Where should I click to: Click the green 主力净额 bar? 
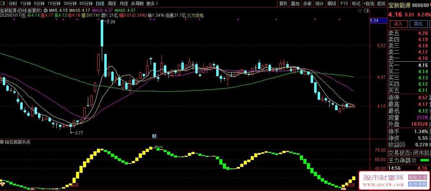click(425, 160)
